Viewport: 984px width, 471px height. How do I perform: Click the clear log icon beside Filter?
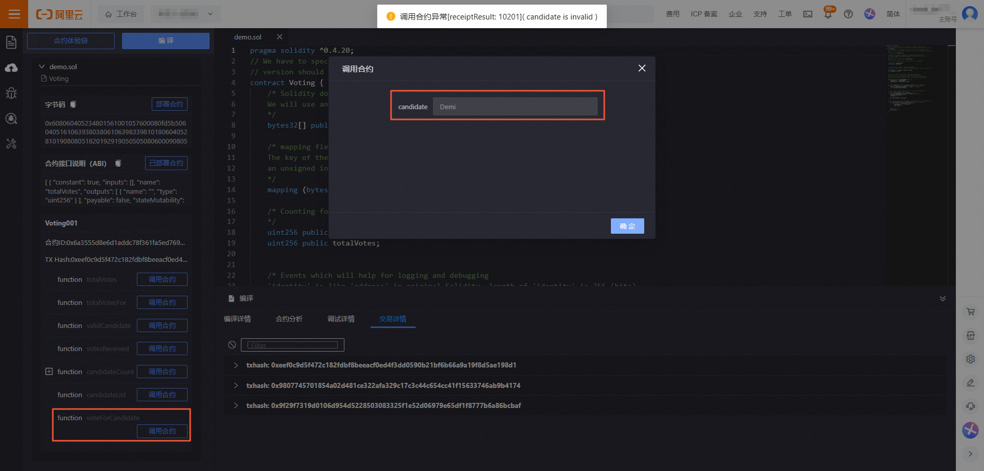232,345
